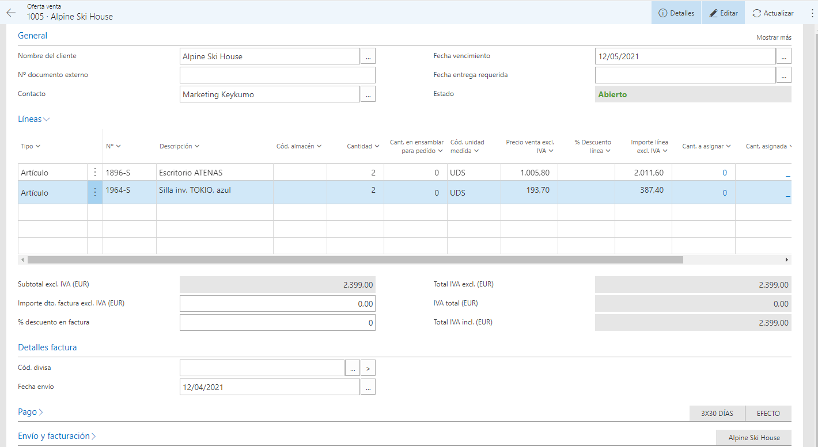The image size is (818, 447).
Task: Click the Fecha envío date field
Action: tap(270, 387)
